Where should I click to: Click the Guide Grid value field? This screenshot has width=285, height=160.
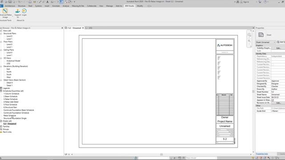(278, 111)
